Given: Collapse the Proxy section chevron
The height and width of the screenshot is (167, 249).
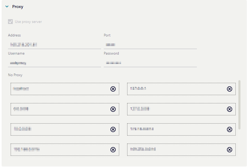Looking at the screenshot, I should (x=7, y=6).
